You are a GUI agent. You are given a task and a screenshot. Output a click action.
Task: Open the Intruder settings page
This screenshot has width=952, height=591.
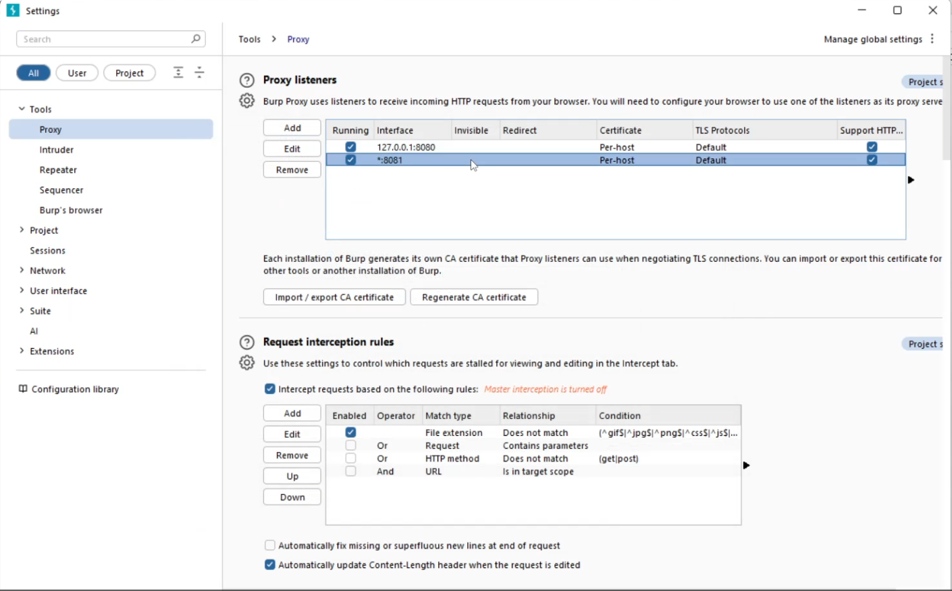click(57, 150)
